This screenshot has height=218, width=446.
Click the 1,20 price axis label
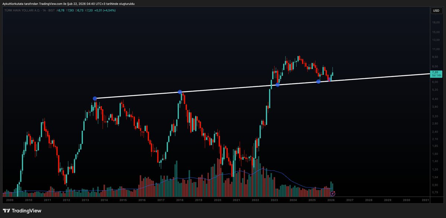[x=436, y=169]
